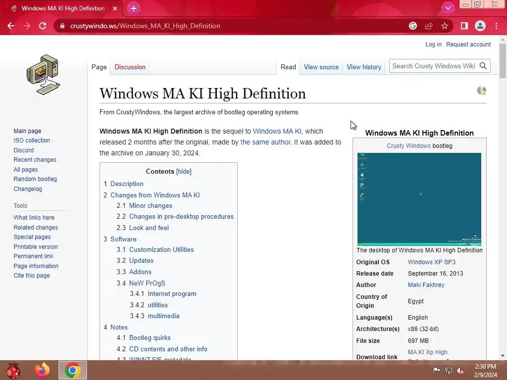
Task: Open Printable version link
Action: pos(36,246)
